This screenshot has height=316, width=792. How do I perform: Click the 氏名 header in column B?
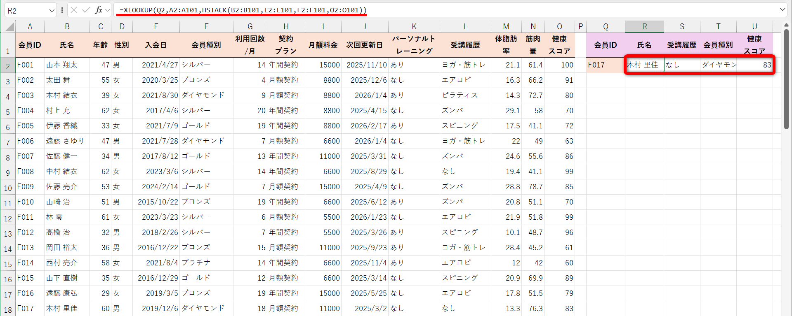click(67, 45)
